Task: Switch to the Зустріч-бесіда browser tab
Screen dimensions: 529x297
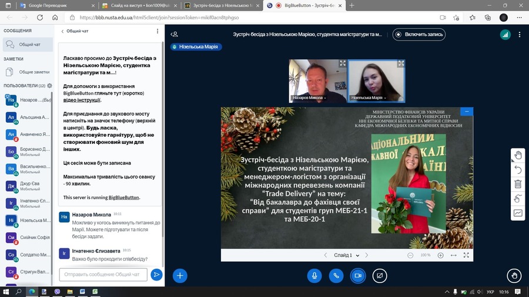Action: 222,5
